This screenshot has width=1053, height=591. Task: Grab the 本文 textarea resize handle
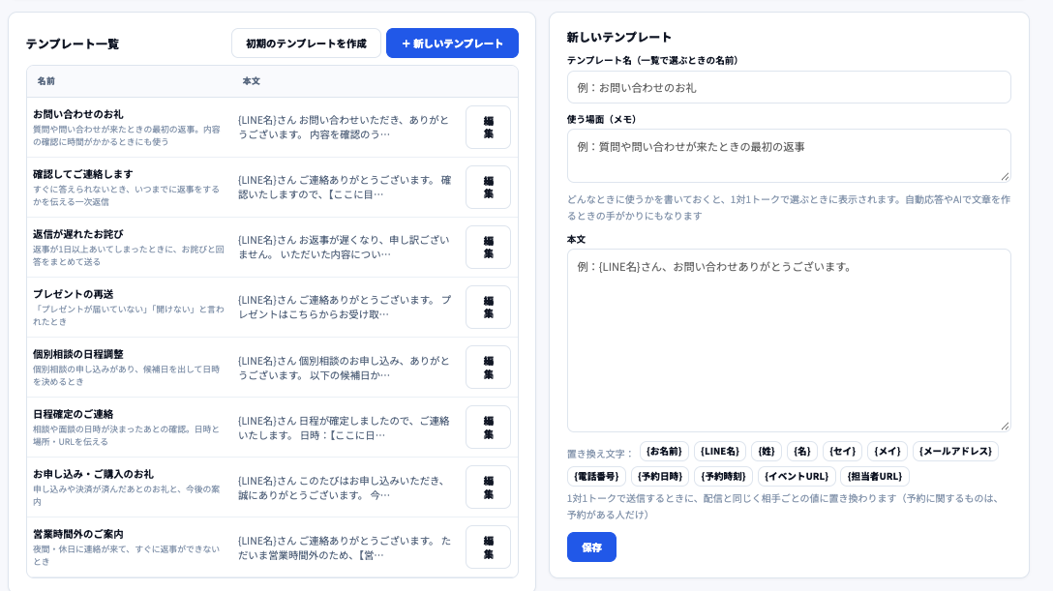coord(1005,426)
